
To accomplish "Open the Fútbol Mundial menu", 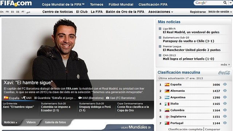I will [121, 4].
